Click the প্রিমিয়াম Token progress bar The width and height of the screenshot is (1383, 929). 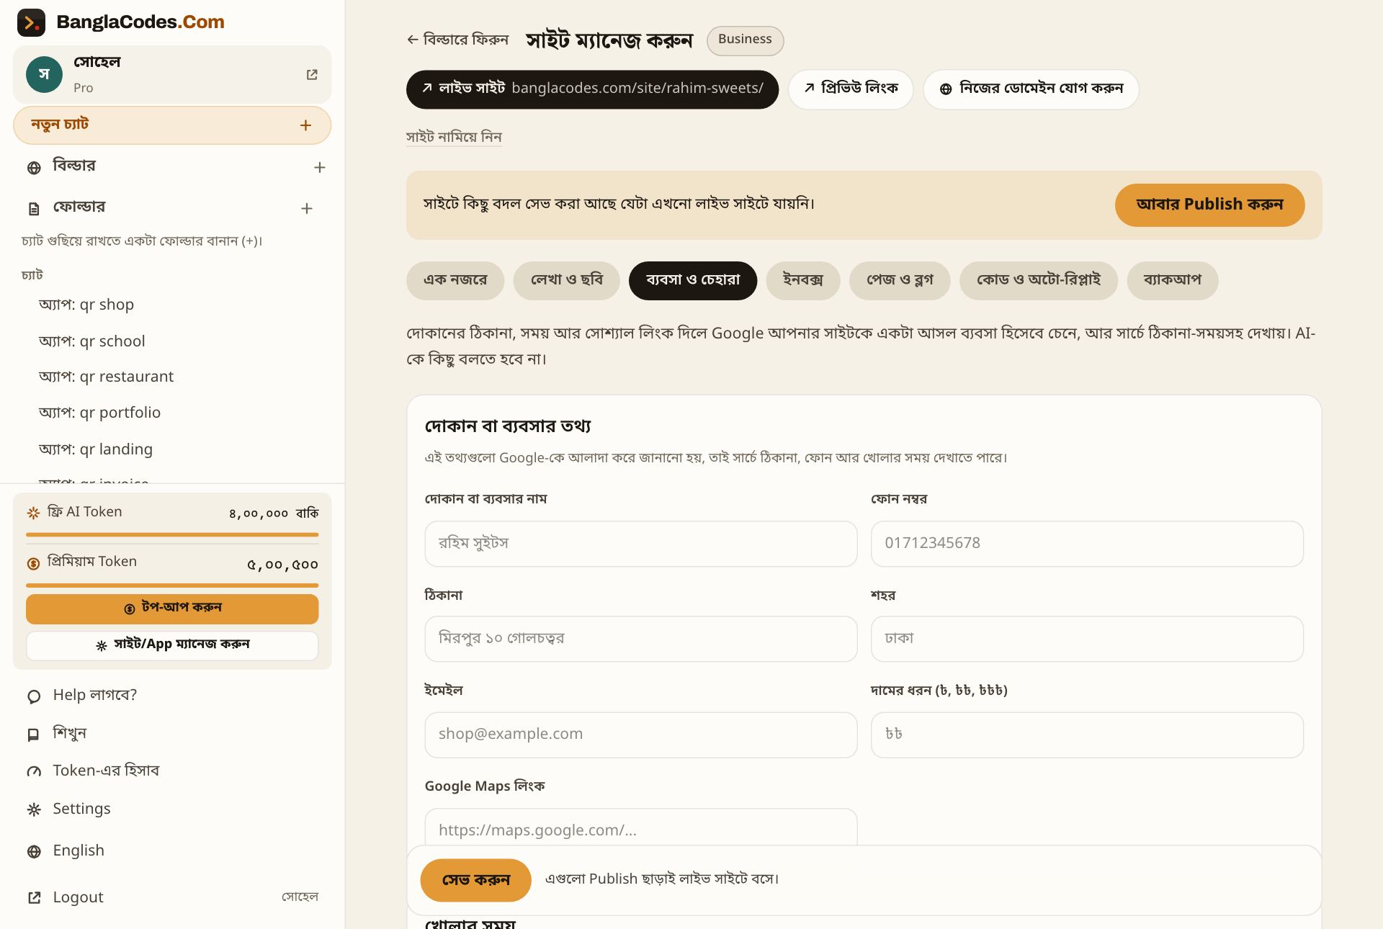click(172, 585)
